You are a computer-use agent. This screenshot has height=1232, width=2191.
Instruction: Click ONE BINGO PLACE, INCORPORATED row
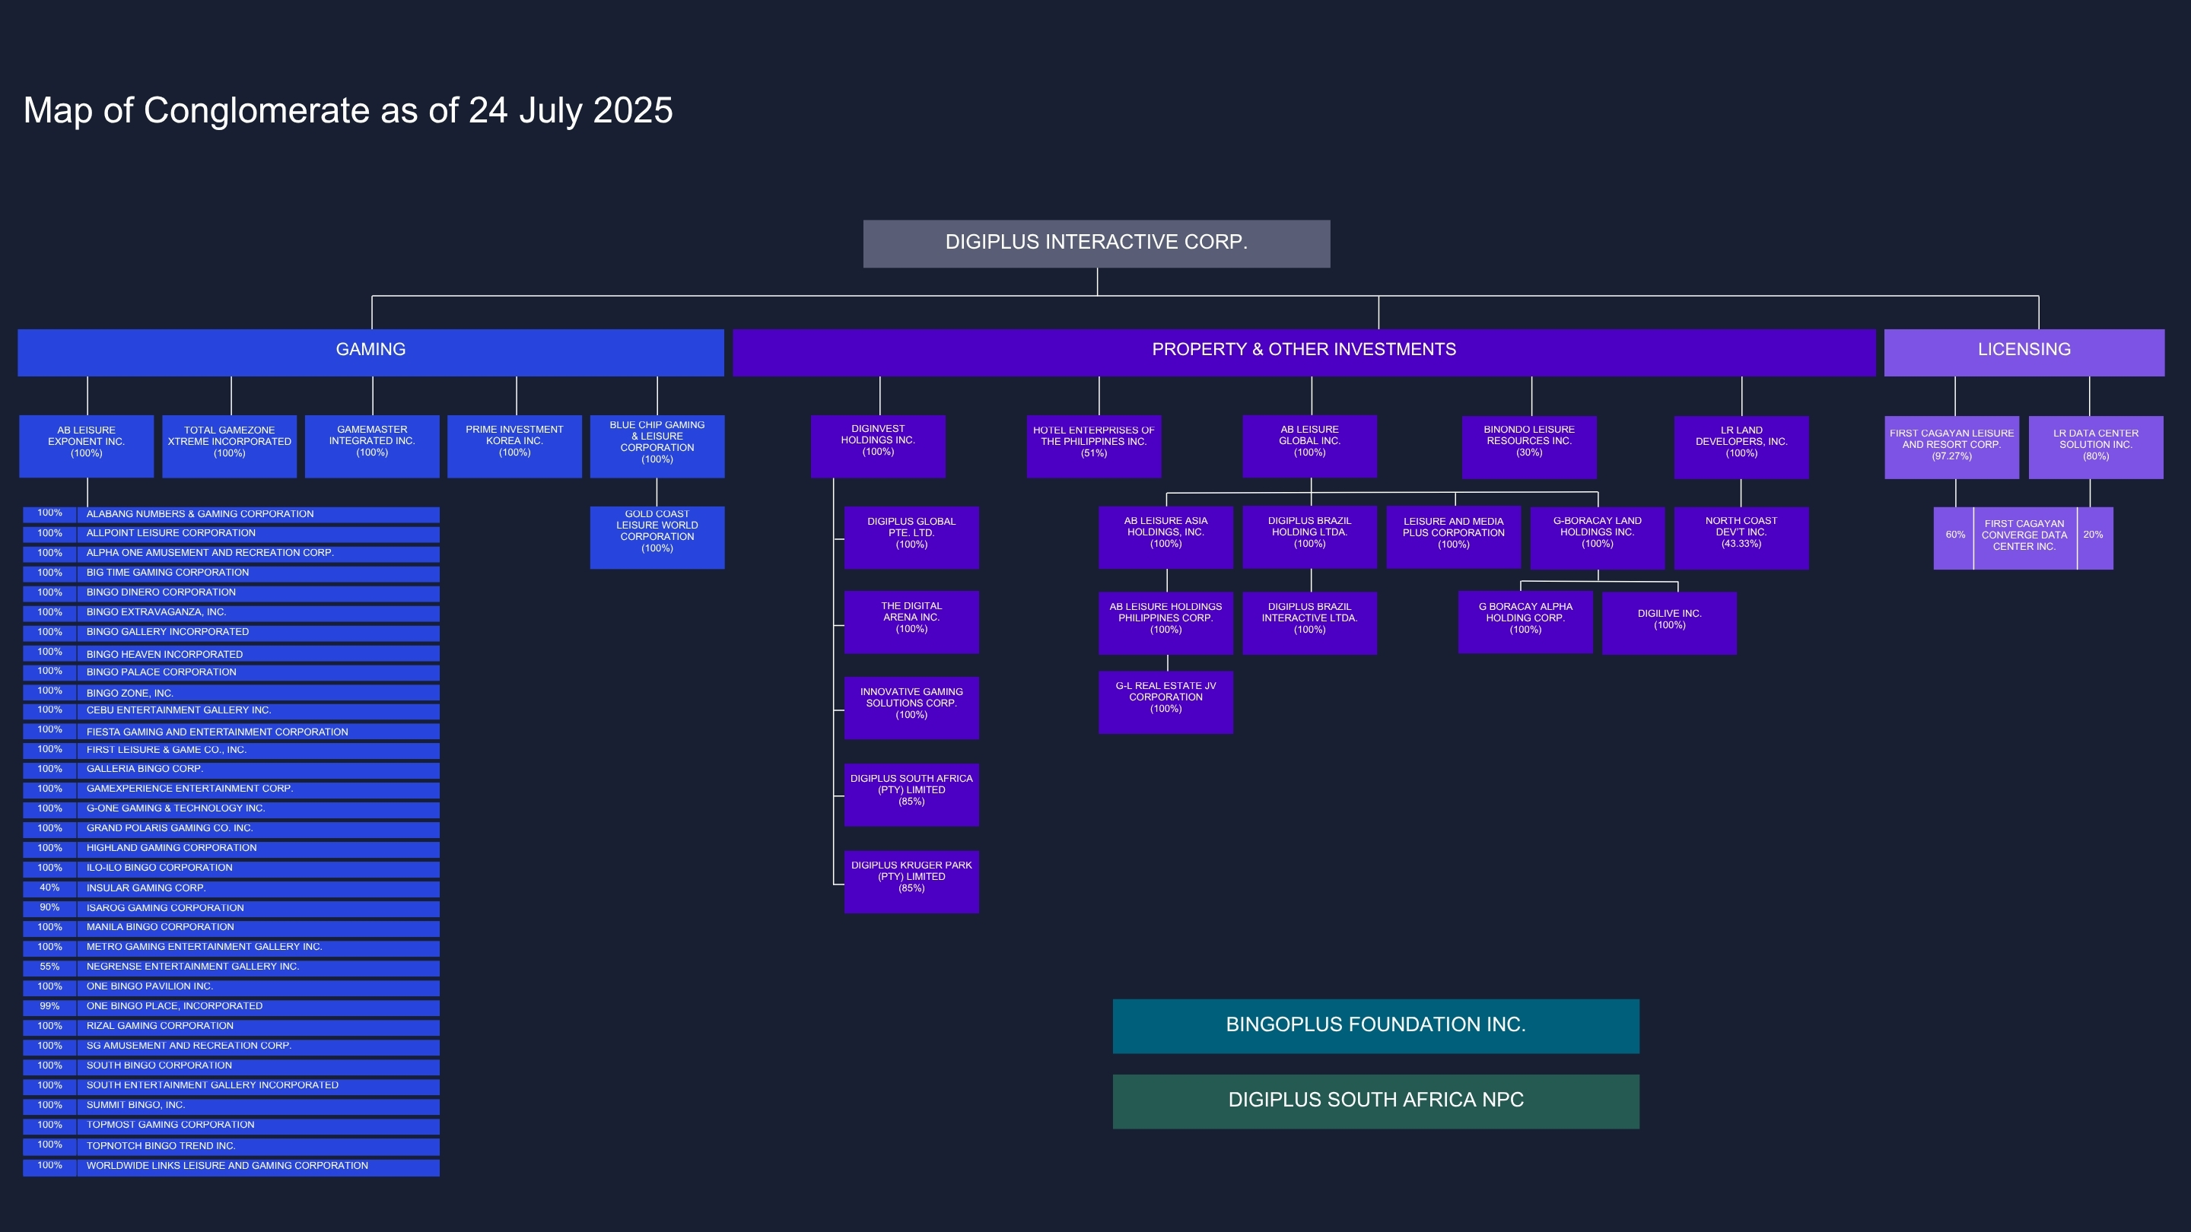[231, 1007]
